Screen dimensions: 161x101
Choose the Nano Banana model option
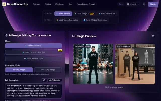point(33,46)
